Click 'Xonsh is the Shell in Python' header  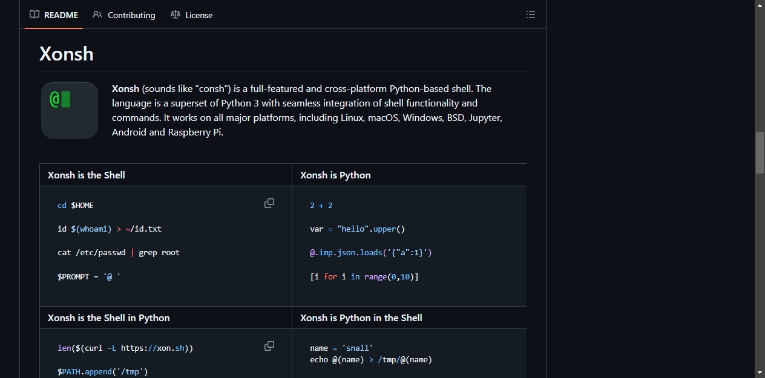tap(109, 318)
